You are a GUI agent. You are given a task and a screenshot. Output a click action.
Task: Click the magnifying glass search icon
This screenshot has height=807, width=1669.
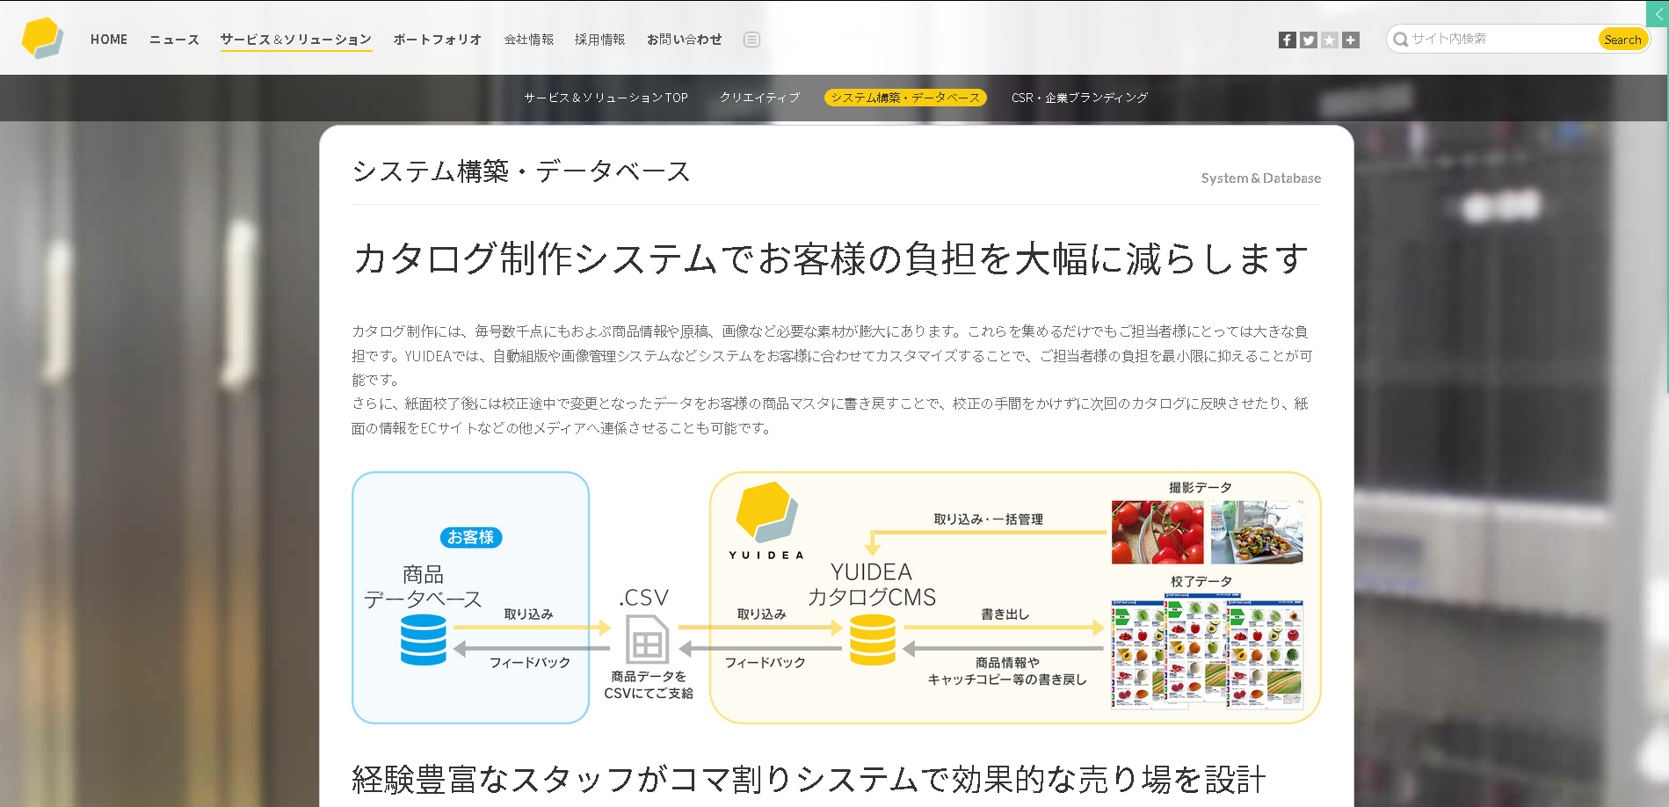[1399, 39]
